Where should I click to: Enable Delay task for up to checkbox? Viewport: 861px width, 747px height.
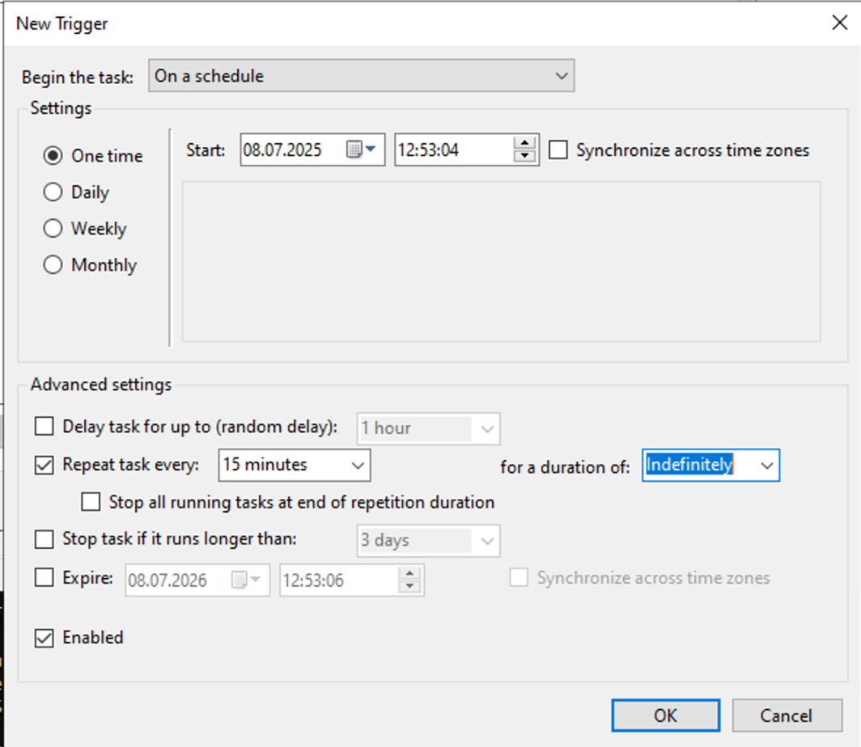point(45,427)
